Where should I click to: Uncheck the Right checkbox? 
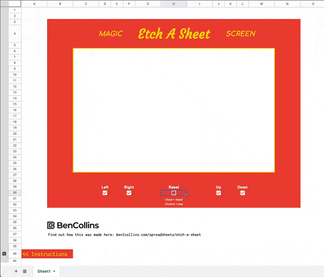click(129, 193)
